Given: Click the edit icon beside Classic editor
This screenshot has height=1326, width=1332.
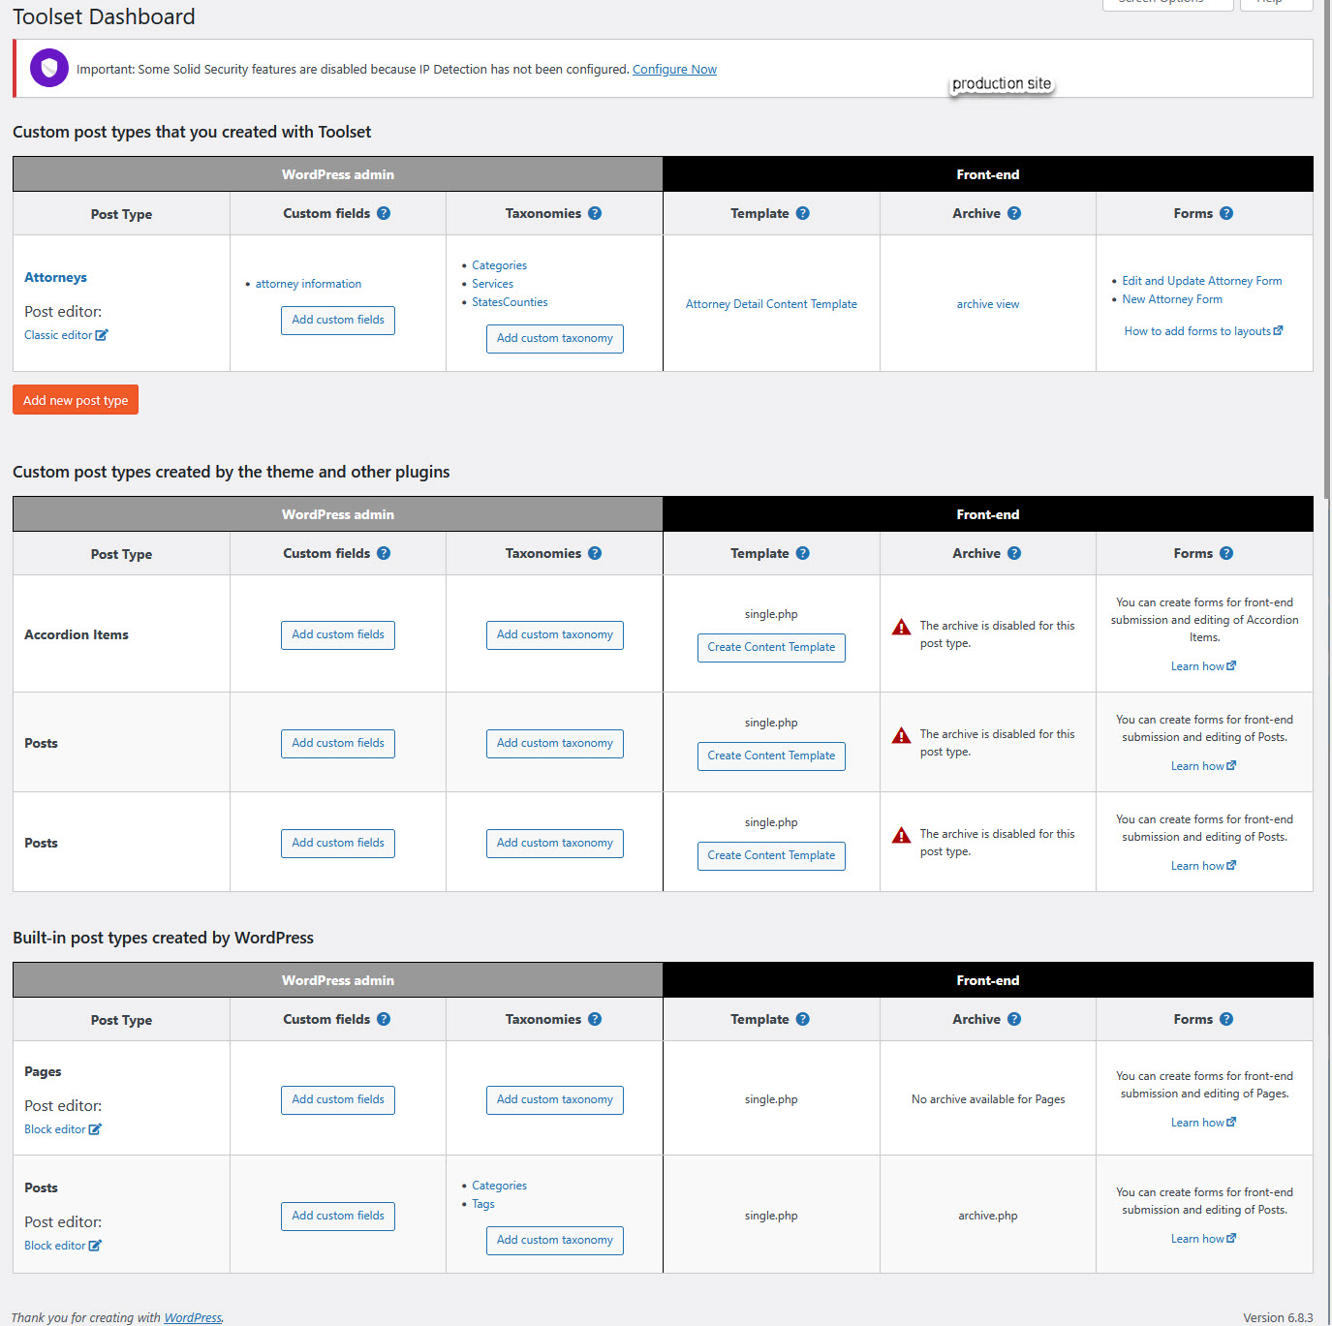Looking at the screenshot, I should (102, 335).
